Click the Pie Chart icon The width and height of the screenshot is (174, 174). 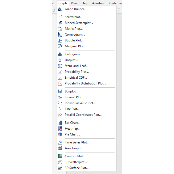tap(60, 134)
